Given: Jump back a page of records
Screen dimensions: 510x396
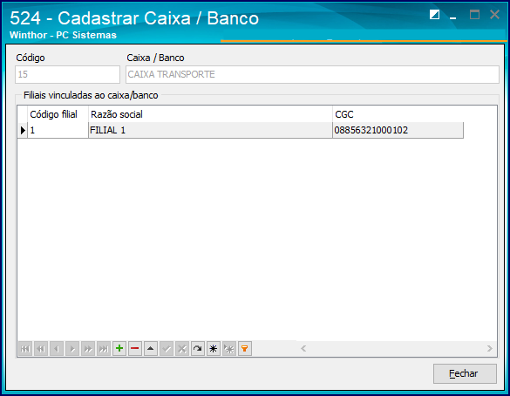Looking at the screenshot, I should 41,349.
